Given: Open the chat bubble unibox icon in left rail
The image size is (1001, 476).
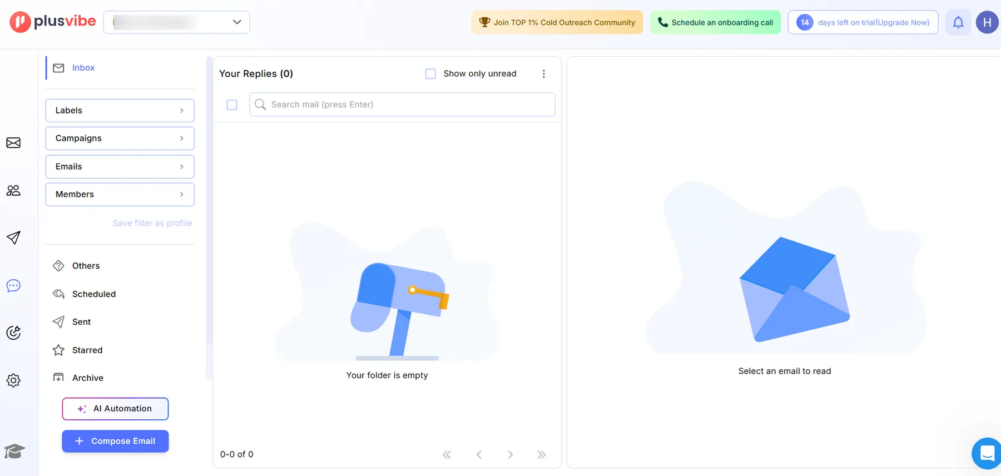Looking at the screenshot, I should tap(13, 286).
